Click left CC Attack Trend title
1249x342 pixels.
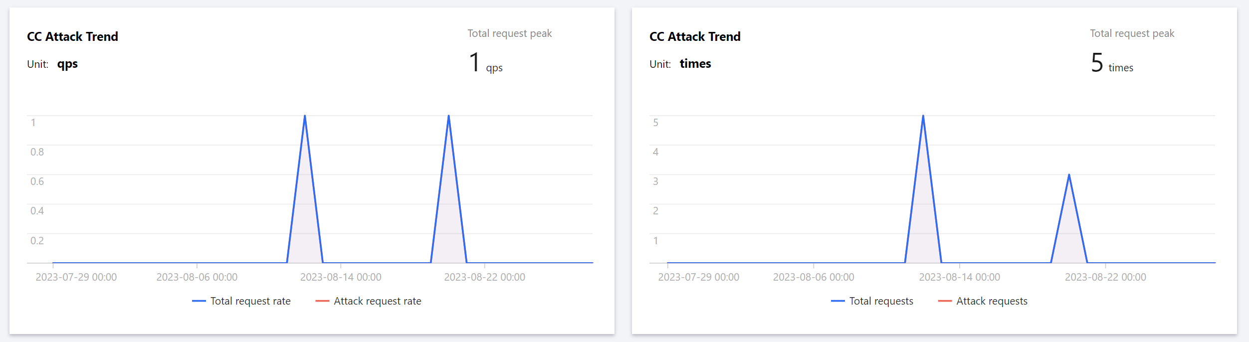coord(72,36)
